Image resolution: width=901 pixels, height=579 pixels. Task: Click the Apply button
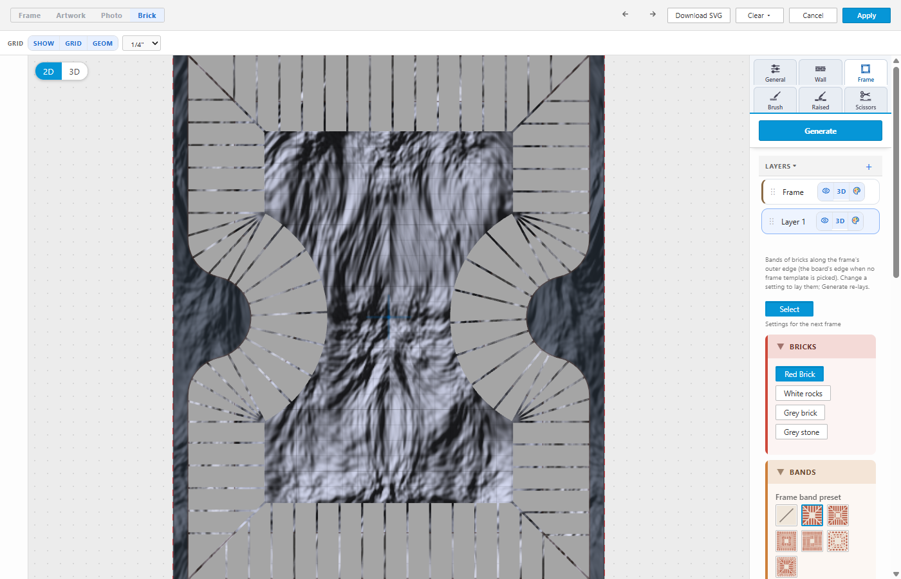pos(866,15)
